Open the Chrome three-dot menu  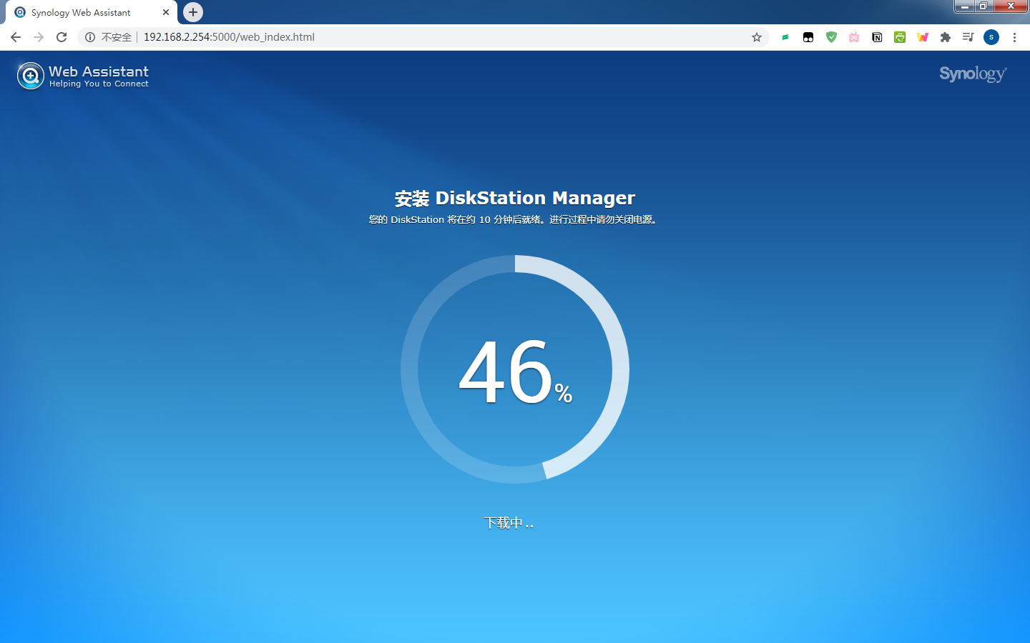1014,37
